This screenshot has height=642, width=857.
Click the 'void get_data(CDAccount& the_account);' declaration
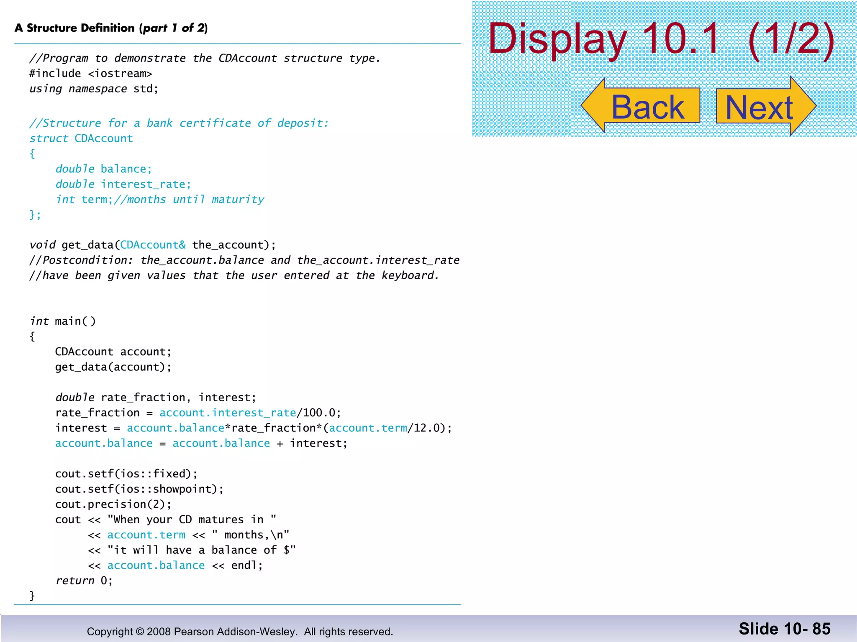click(x=153, y=245)
